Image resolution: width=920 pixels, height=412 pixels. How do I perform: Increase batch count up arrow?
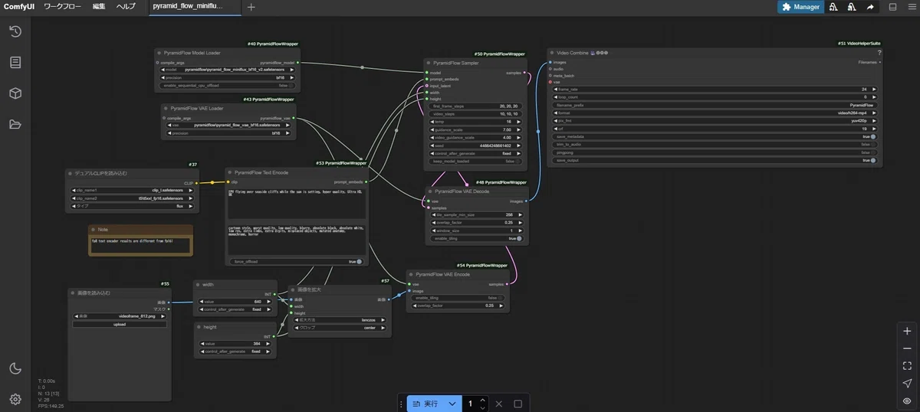click(x=482, y=400)
